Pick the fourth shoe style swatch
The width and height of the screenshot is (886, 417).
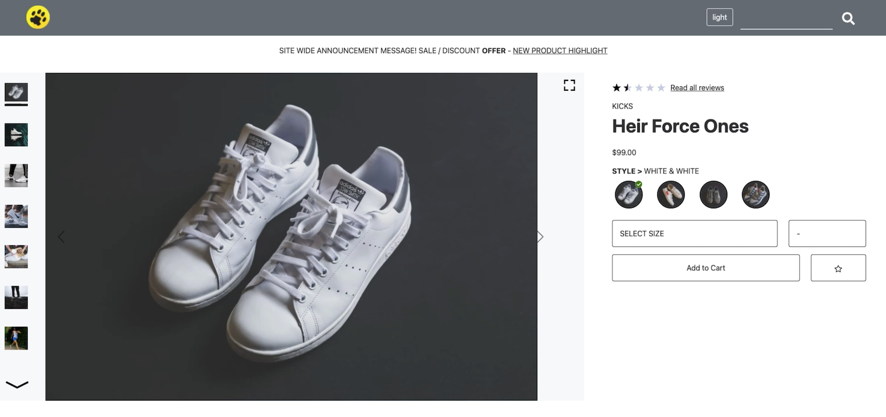coord(755,194)
